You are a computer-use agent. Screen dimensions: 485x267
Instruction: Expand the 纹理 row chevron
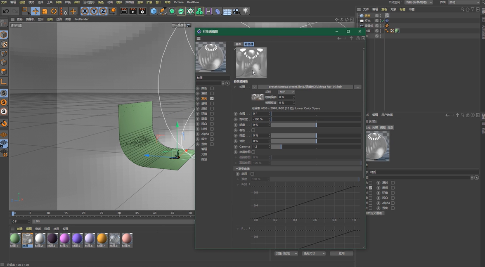[x=235, y=87]
